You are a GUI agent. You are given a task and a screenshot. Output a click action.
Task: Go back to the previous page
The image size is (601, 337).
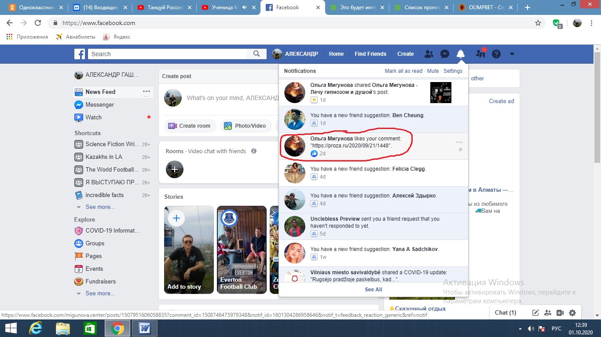pos(10,23)
